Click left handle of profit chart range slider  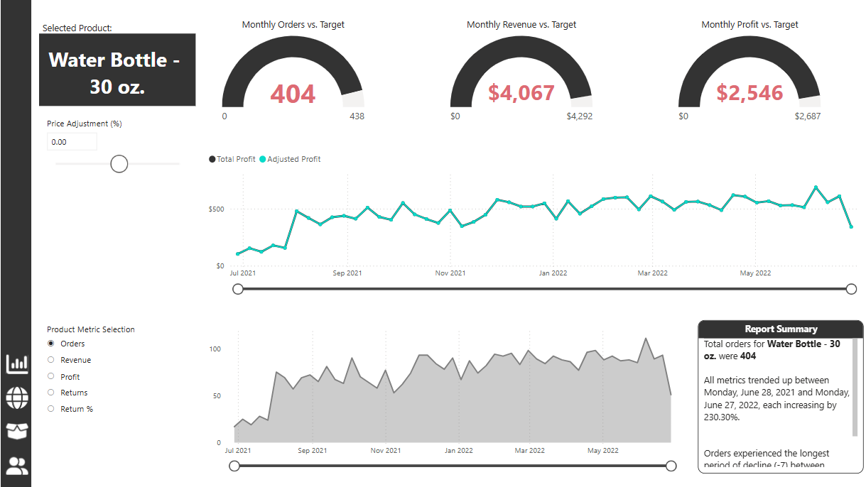[x=238, y=289]
